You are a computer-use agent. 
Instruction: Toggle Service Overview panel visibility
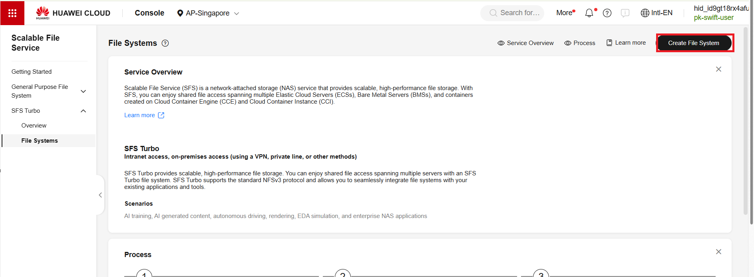click(525, 43)
